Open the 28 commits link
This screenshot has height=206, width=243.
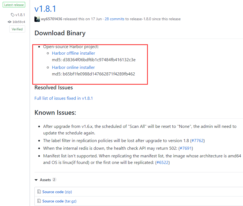pyautogui.click(x=115, y=19)
